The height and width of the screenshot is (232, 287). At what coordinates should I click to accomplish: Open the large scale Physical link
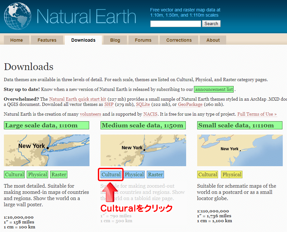(x=37, y=174)
